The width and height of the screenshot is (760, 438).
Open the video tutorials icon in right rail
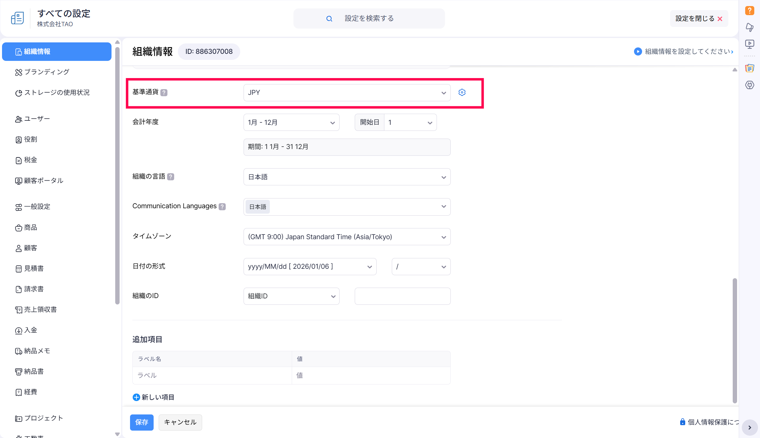tap(749, 44)
